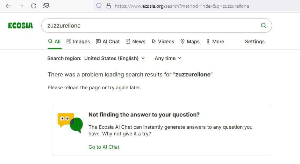Click the AI Chat speech bubbles illustration
Screen dimensions: 300x164
70,123
